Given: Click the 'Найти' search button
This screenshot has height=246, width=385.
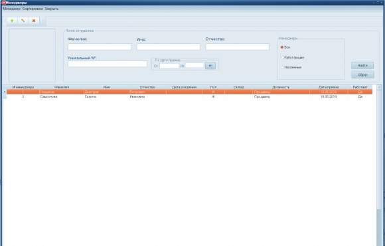Looking at the screenshot, I should pos(362,65).
